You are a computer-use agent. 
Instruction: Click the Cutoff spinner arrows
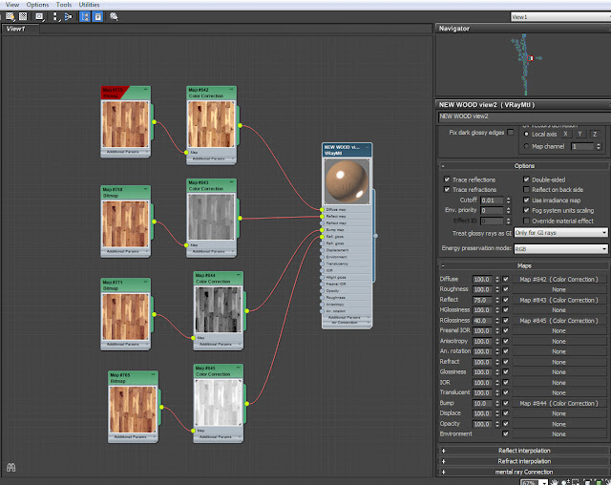click(x=508, y=200)
